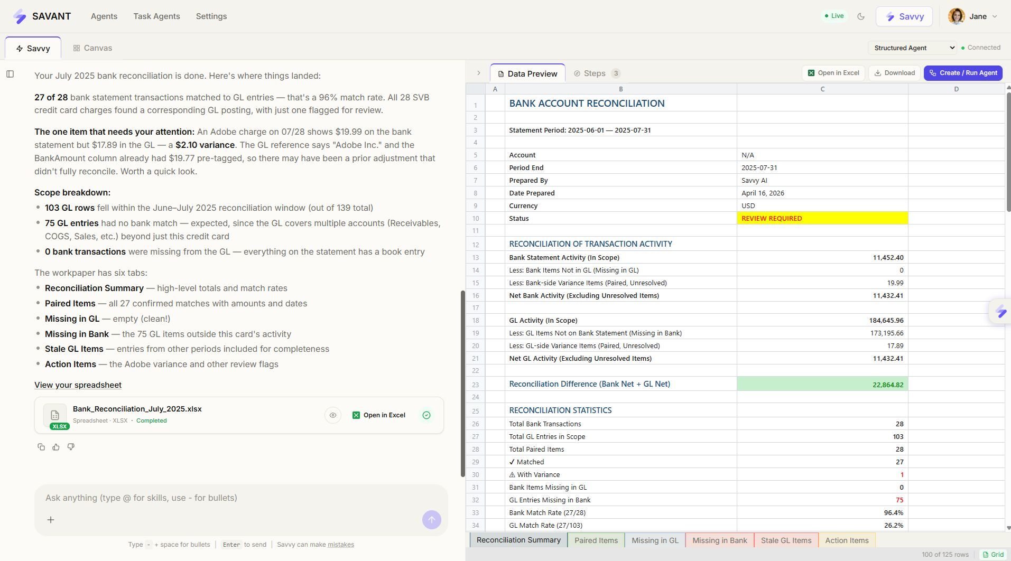Viewport: 1011px width, 561px height.
Task: Preview spreadsheet with the eye icon
Action: (333, 415)
